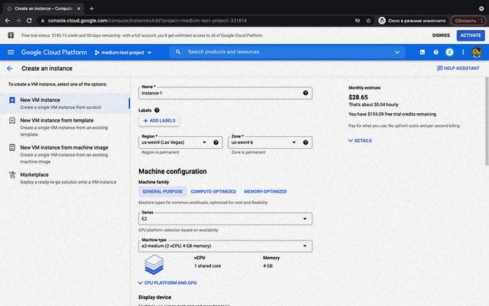Click the Region help icon
489x306 pixels.
[216, 143]
